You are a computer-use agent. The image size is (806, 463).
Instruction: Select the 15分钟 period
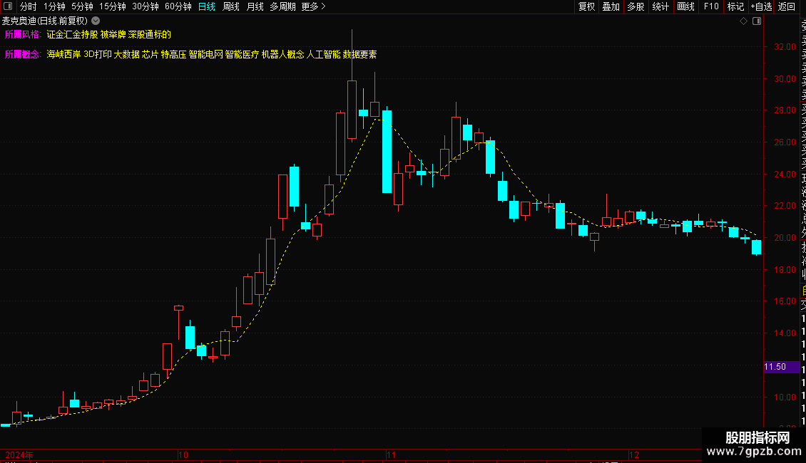113,6
